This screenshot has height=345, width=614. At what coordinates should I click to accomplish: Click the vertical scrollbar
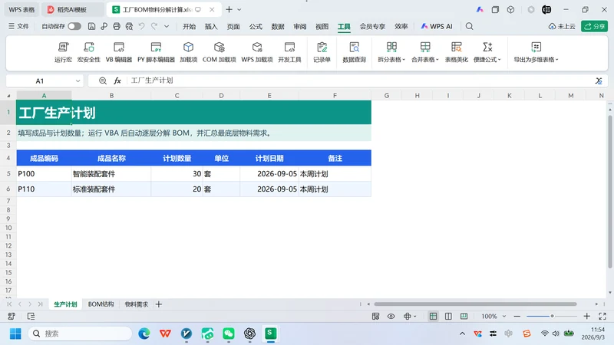(609, 192)
